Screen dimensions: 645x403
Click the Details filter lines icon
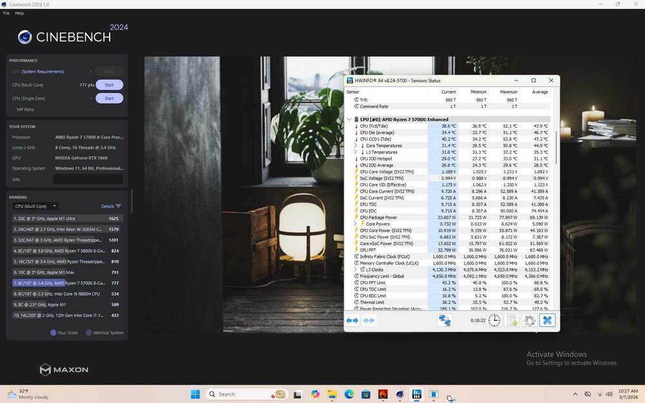119,206
